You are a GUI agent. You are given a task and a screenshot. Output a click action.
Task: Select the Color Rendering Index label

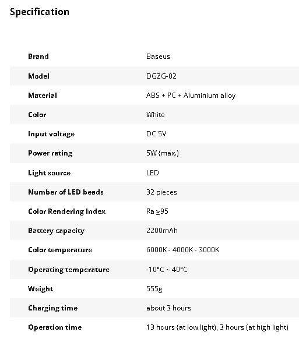tap(67, 211)
